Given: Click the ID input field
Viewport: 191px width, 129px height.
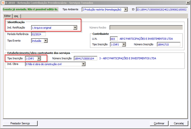Looking at the screenshot, I should tap(162, 9).
